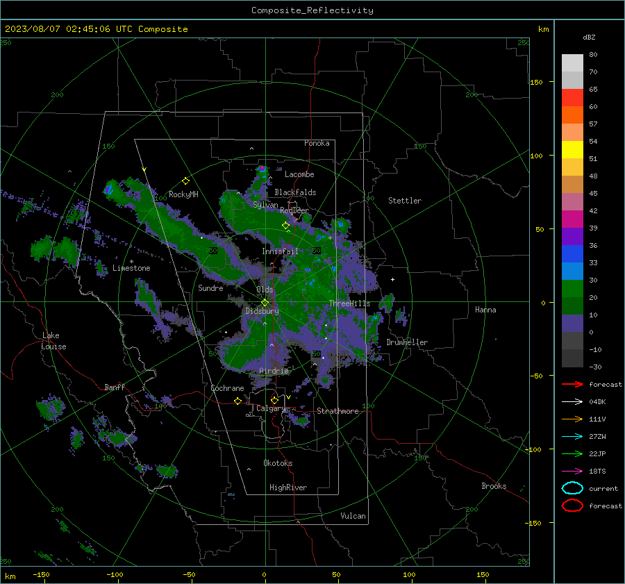Click the Brooks city label
Viewport: 625px width, 584px height.
click(494, 486)
